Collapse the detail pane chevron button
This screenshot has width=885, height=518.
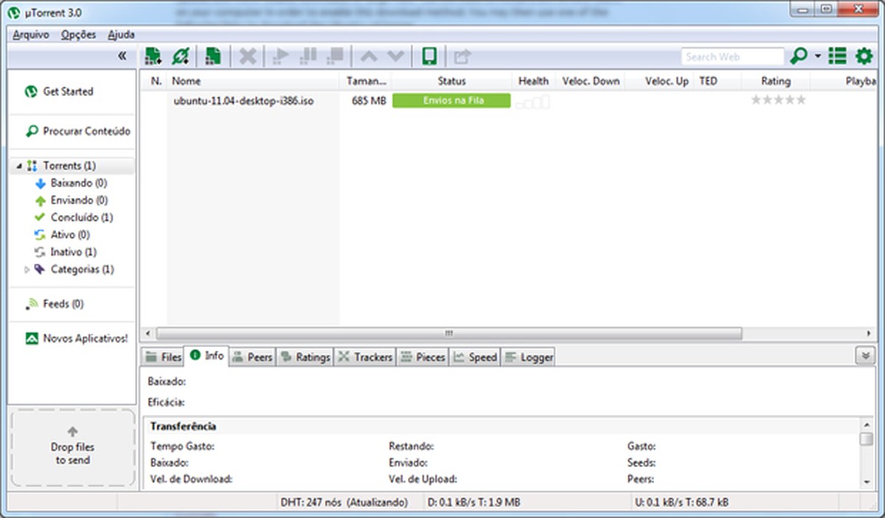(866, 356)
